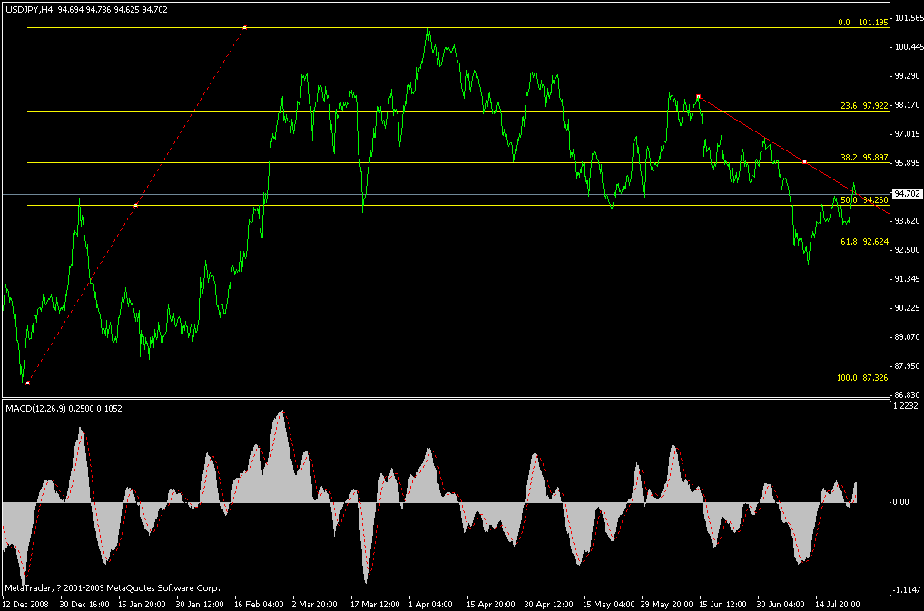This screenshot has width=924, height=611.
Task: Click the bottom anchor of dashed Fibonacci line
Action: (x=28, y=383)
